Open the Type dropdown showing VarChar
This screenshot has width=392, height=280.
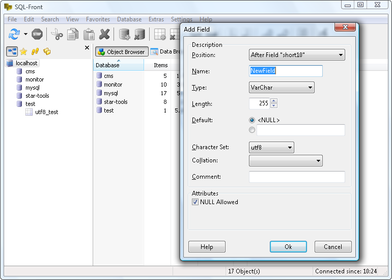(x=282, y=88)
